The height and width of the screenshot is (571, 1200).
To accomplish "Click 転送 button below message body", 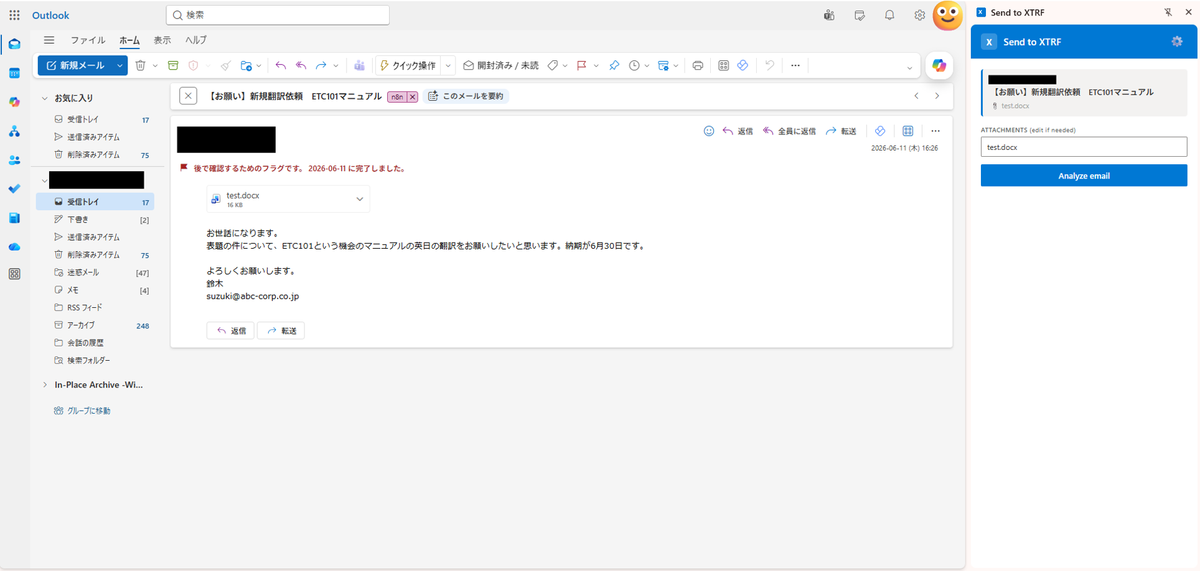I will [x=281, y=330].
